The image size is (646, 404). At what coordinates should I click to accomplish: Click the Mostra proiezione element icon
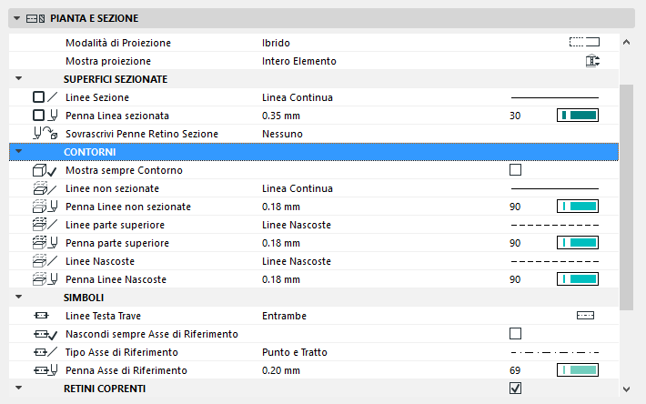(x=592, y=61)
